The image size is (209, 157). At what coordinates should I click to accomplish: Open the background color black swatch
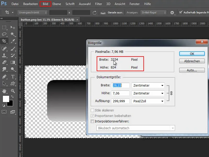pyautogui.click(x=11, y=104)
